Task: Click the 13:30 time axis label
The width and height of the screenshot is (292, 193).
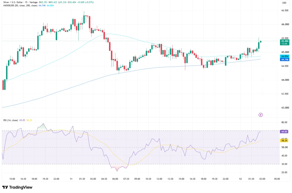Action: click(171, 179)
